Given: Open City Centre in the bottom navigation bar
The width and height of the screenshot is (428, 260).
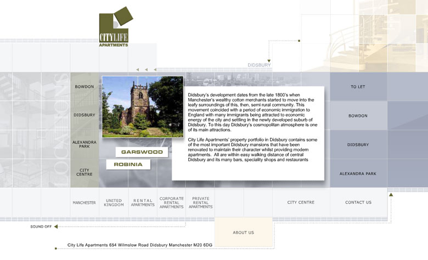Looking at the screenshot, I should coord(301,202).
